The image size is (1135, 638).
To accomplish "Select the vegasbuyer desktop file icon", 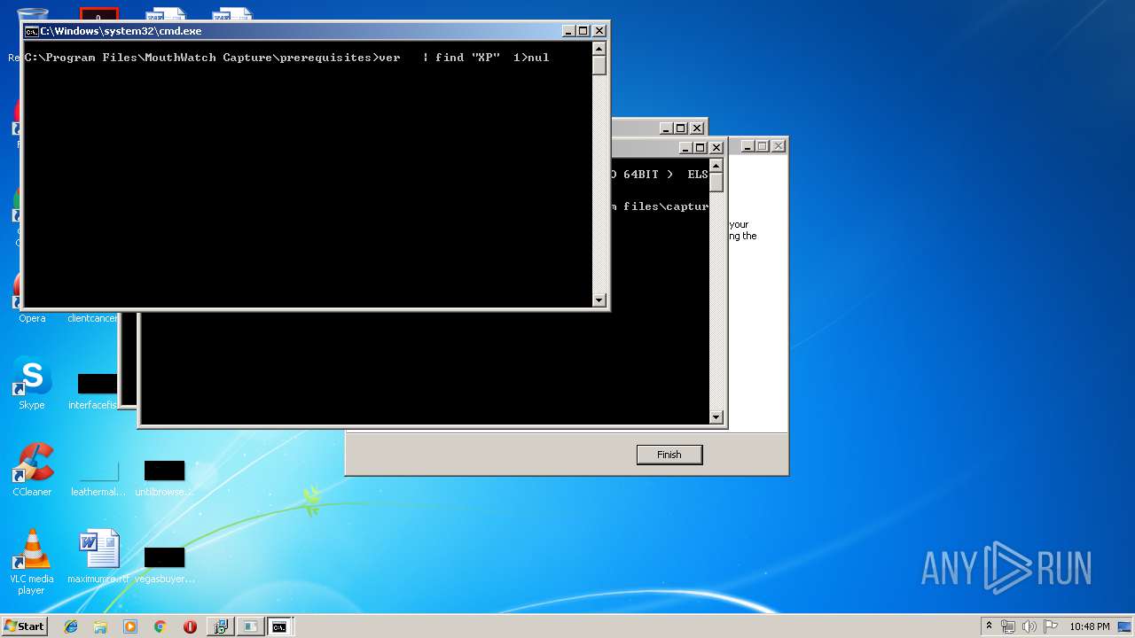I will 165,564.
